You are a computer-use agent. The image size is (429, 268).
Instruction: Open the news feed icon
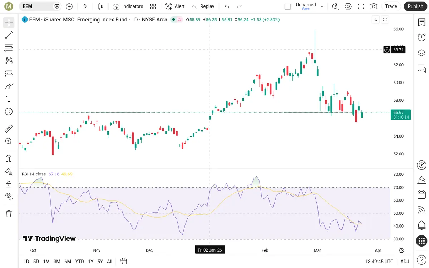click(x=421, y=210)
